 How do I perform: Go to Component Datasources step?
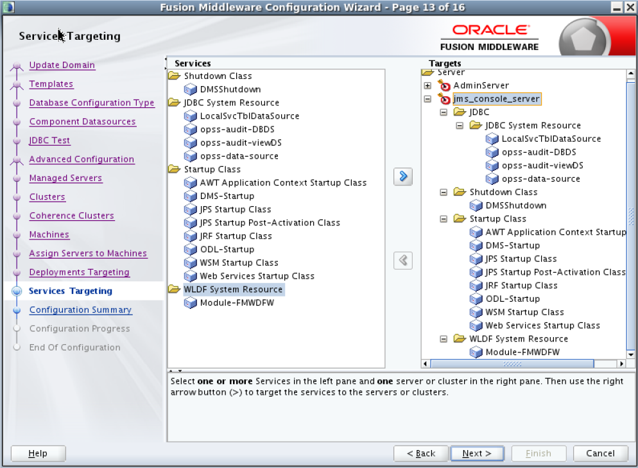(82, 122)
